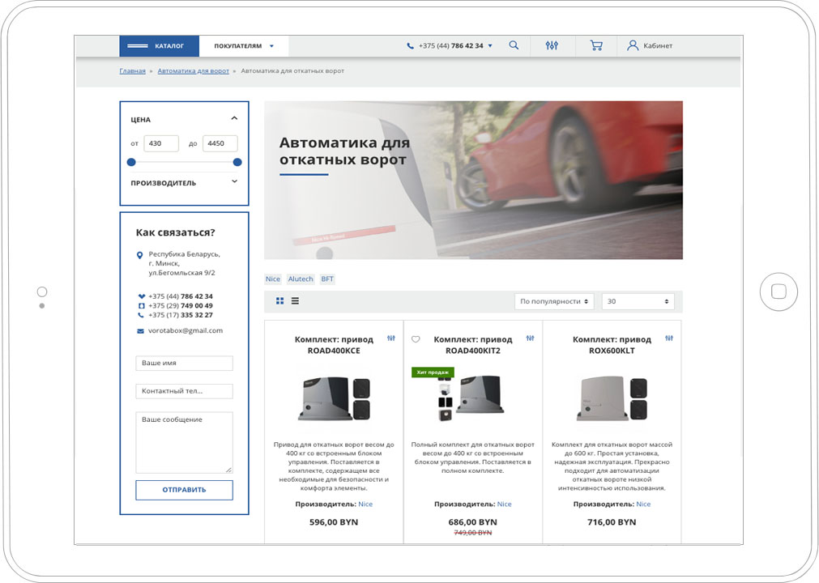Focus the Контактный тел... input field
Viewport: 819px width, 583px height.
pos(185,391)
